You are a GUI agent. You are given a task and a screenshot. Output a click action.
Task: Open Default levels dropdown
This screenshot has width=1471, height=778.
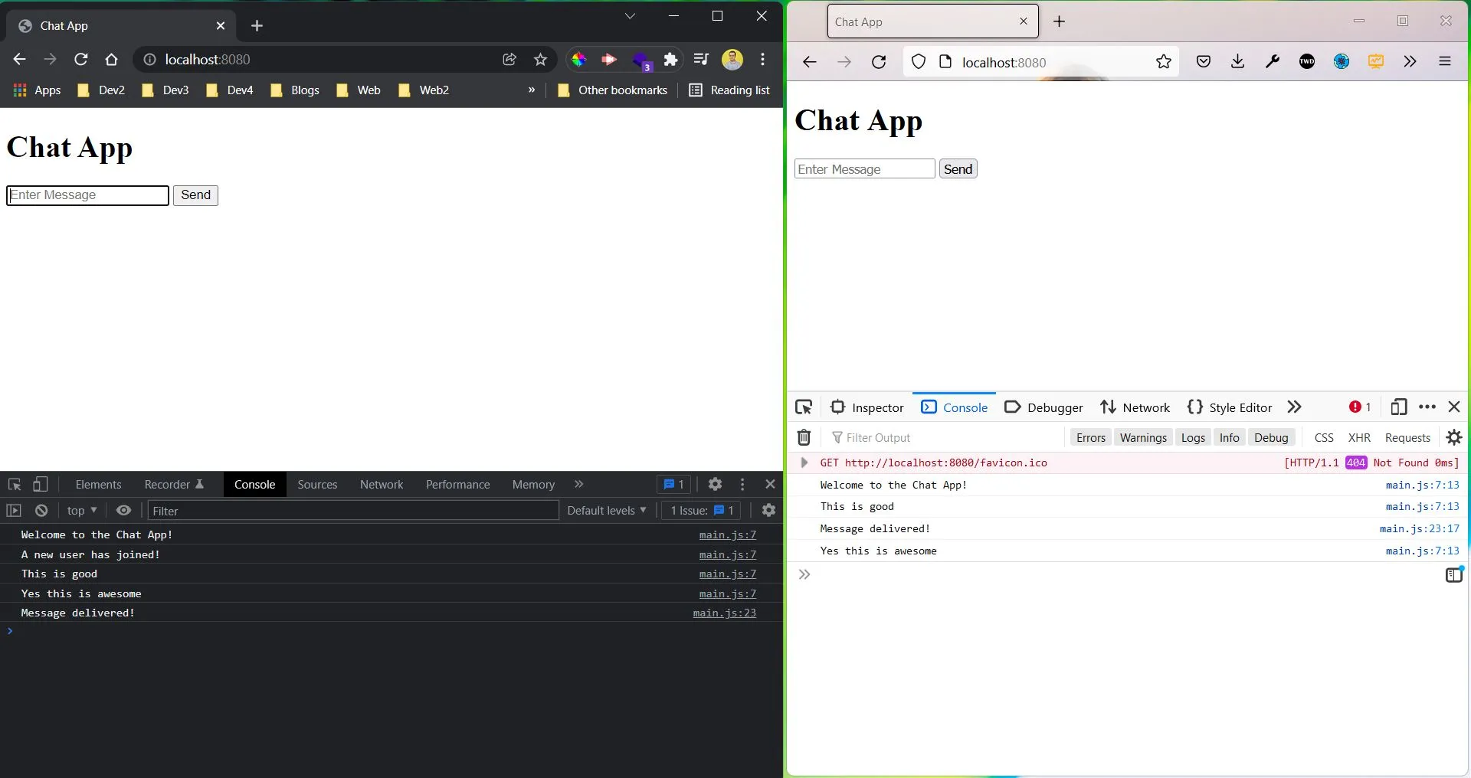pos(606,510)
